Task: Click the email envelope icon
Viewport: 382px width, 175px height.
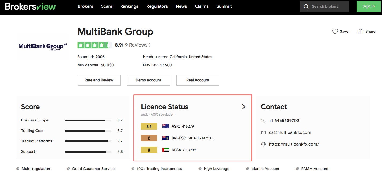Action: (263, 132)
